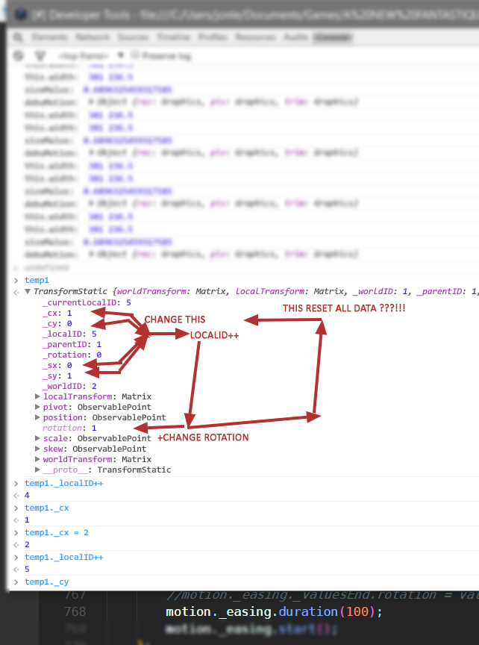
Task: Click the temp1._localID++ command that returned 4
Action: 63,483
